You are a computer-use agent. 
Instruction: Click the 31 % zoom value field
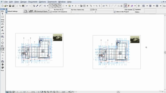pyautogui.click(x=33, y=92)
